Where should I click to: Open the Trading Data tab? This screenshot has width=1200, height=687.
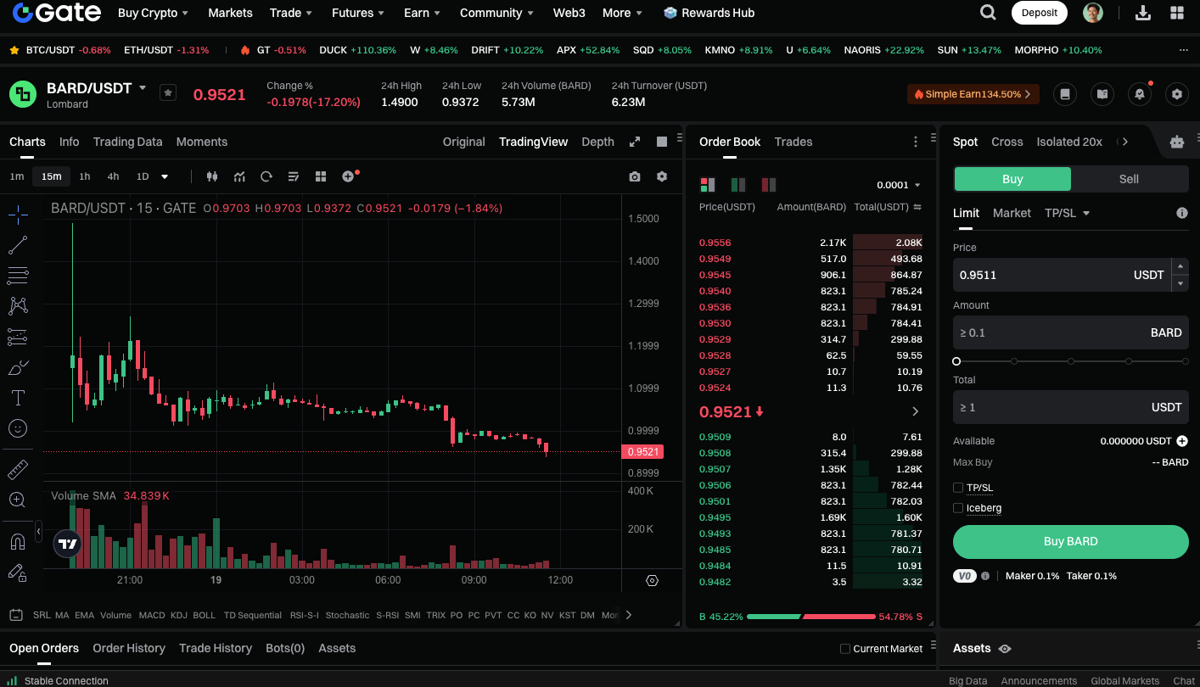[x=127, y=142]
